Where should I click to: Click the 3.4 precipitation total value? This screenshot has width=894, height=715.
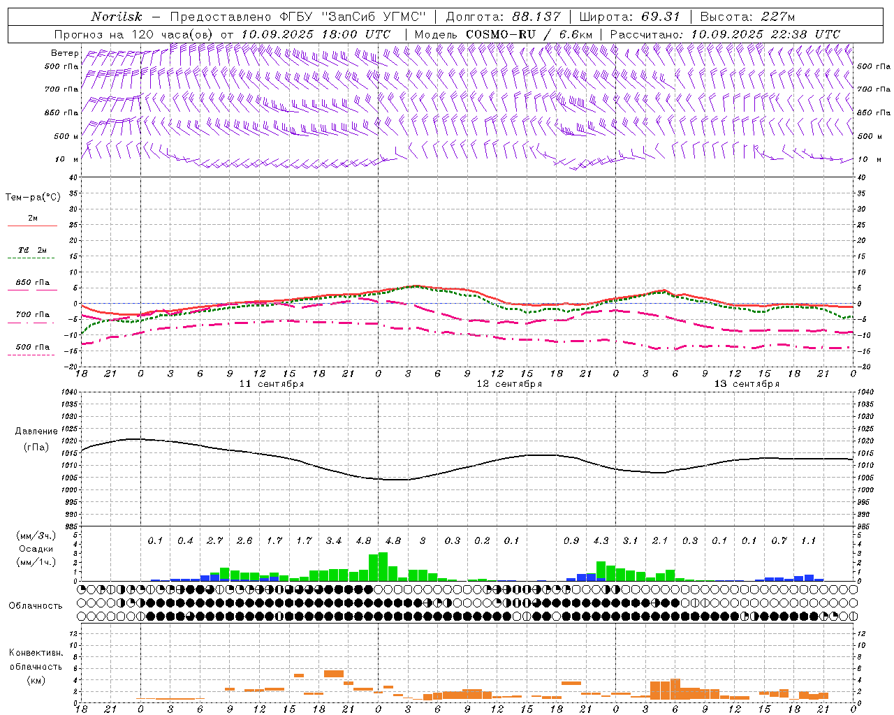pos(334,541)
